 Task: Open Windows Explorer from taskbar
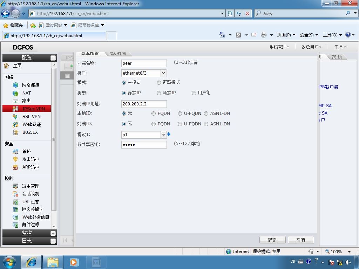tap(53, 262)
